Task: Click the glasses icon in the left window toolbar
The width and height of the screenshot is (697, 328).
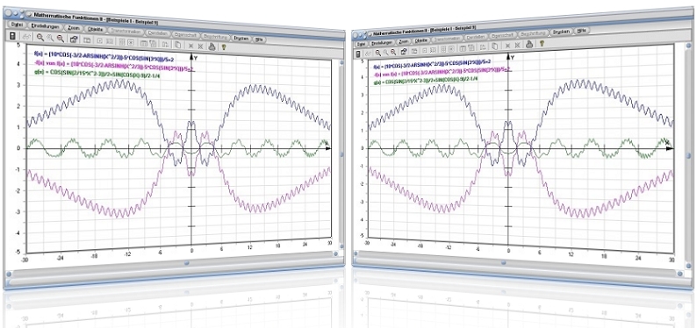Action: [26, 36]
